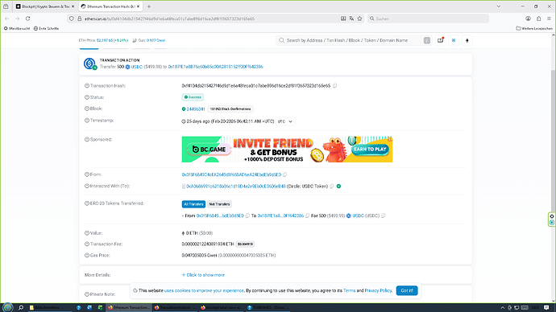Click the BC.GAME Invite Friend ad banner
This screenshot has height=312, width=556.
point(287,150)
